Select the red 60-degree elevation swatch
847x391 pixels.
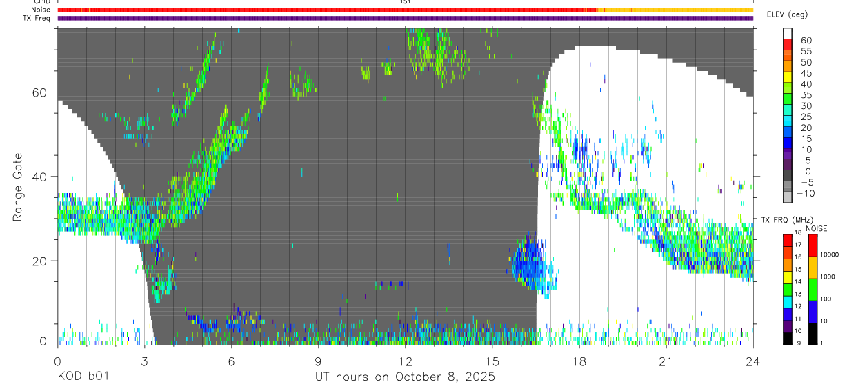[787, 43]
